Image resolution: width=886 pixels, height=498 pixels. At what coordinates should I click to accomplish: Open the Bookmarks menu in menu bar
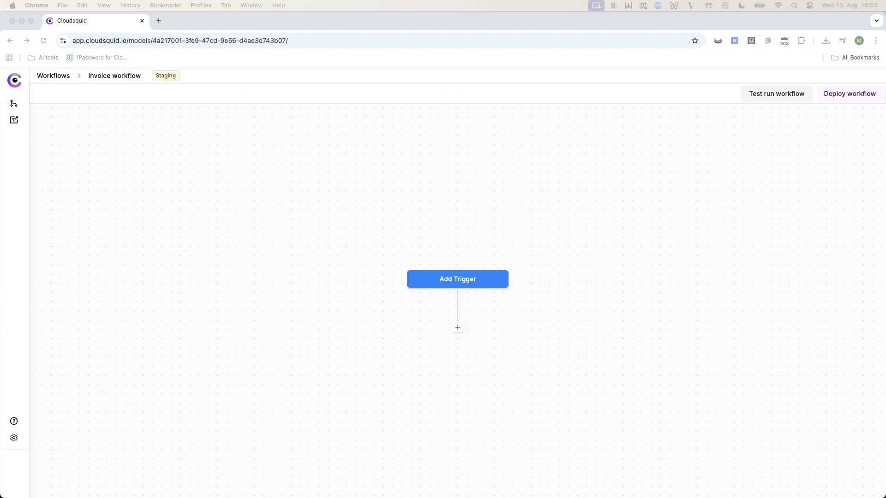coord(165,6)
